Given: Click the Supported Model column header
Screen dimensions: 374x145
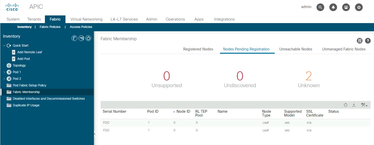Looking at the screenshot, I should [x=293, y=113].
